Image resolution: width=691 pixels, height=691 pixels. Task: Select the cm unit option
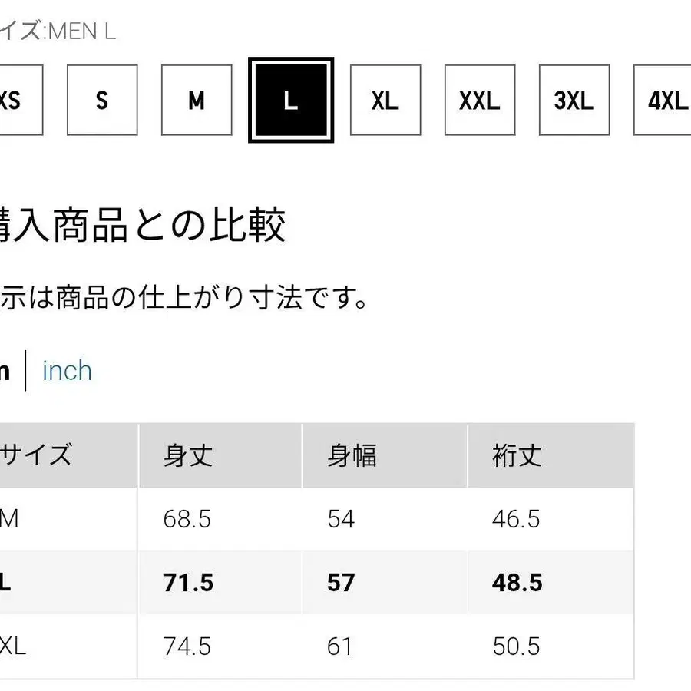click(x=5, y=371)
